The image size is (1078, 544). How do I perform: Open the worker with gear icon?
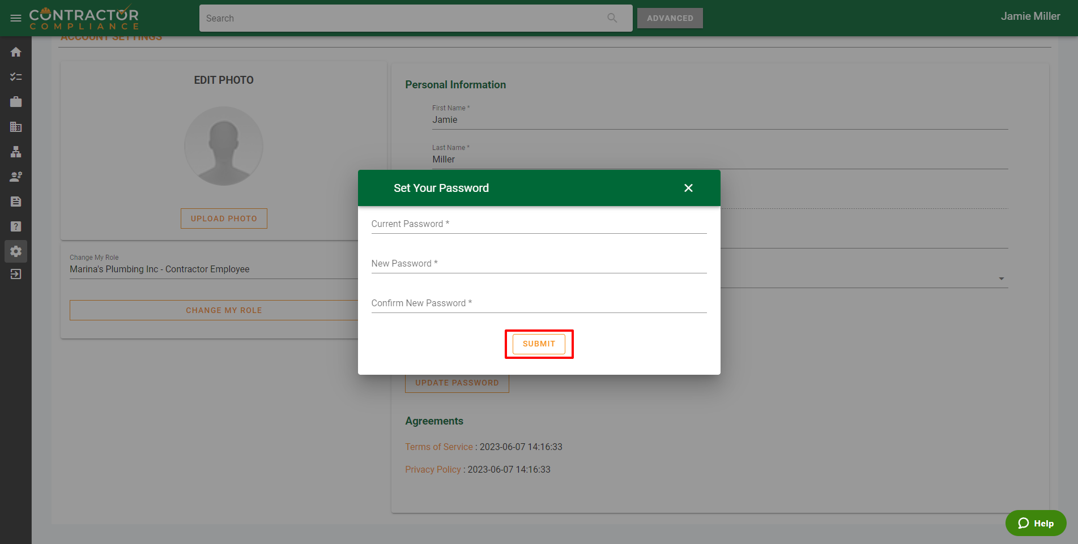point(16,177)
